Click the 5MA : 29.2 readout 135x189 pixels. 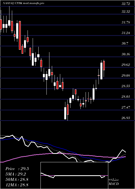coord(16,174)
